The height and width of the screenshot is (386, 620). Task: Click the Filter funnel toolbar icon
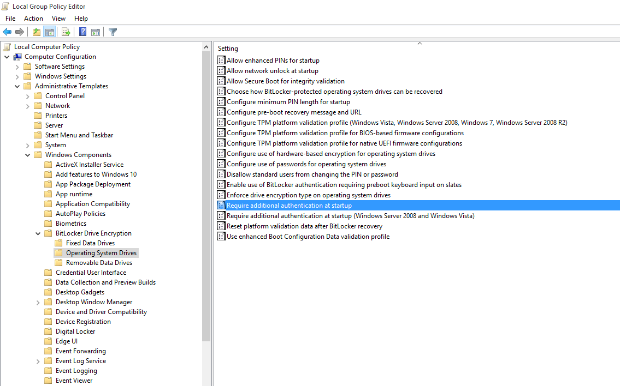pyautogui.click(x=113, y=32)
